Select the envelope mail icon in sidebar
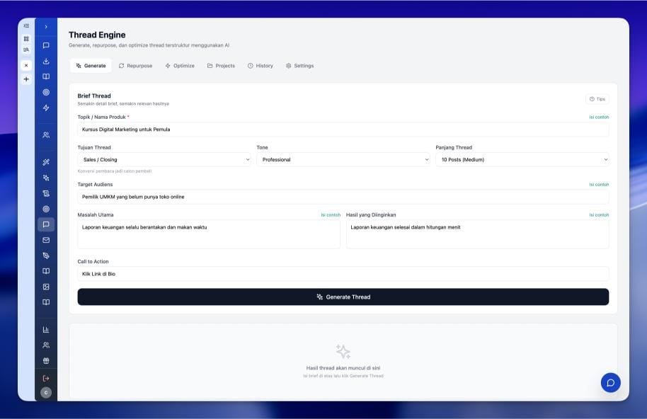This screenshot has height=419, width=647. pos(46,240)
